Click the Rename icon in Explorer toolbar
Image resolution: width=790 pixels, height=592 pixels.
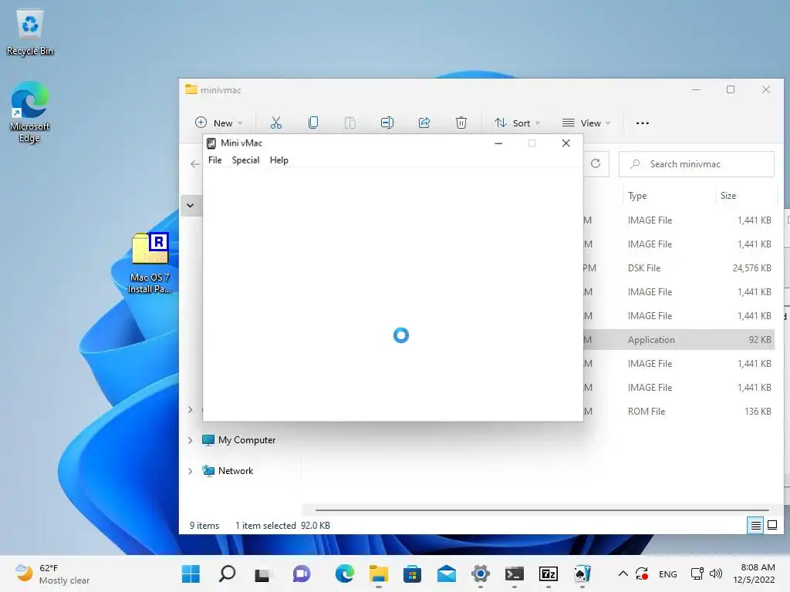pos(387,123)
